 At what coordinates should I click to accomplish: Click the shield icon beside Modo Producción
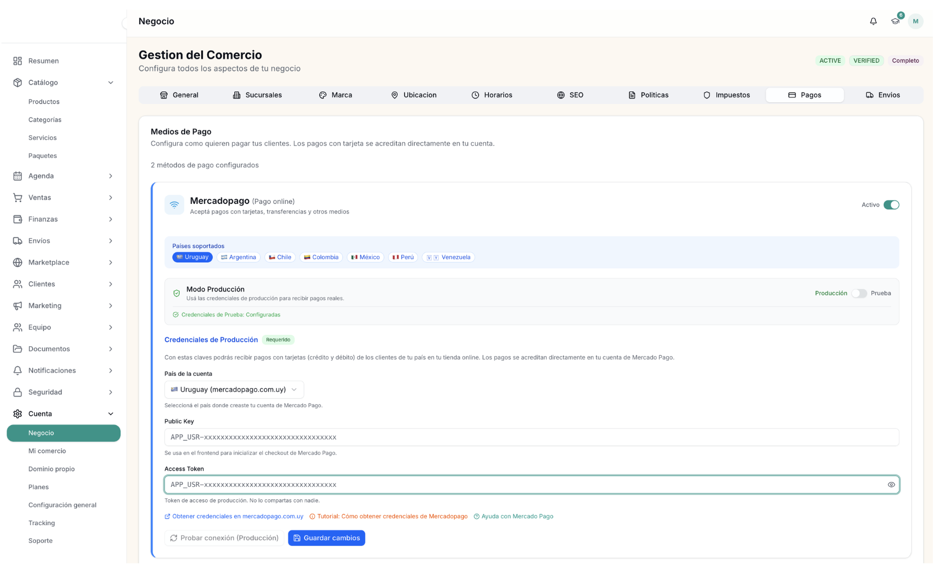[x=176, y=293]
